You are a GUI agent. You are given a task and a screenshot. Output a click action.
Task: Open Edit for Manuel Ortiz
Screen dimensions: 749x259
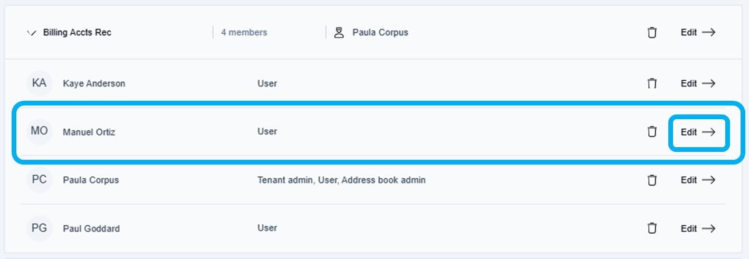(x=697, y=132)
